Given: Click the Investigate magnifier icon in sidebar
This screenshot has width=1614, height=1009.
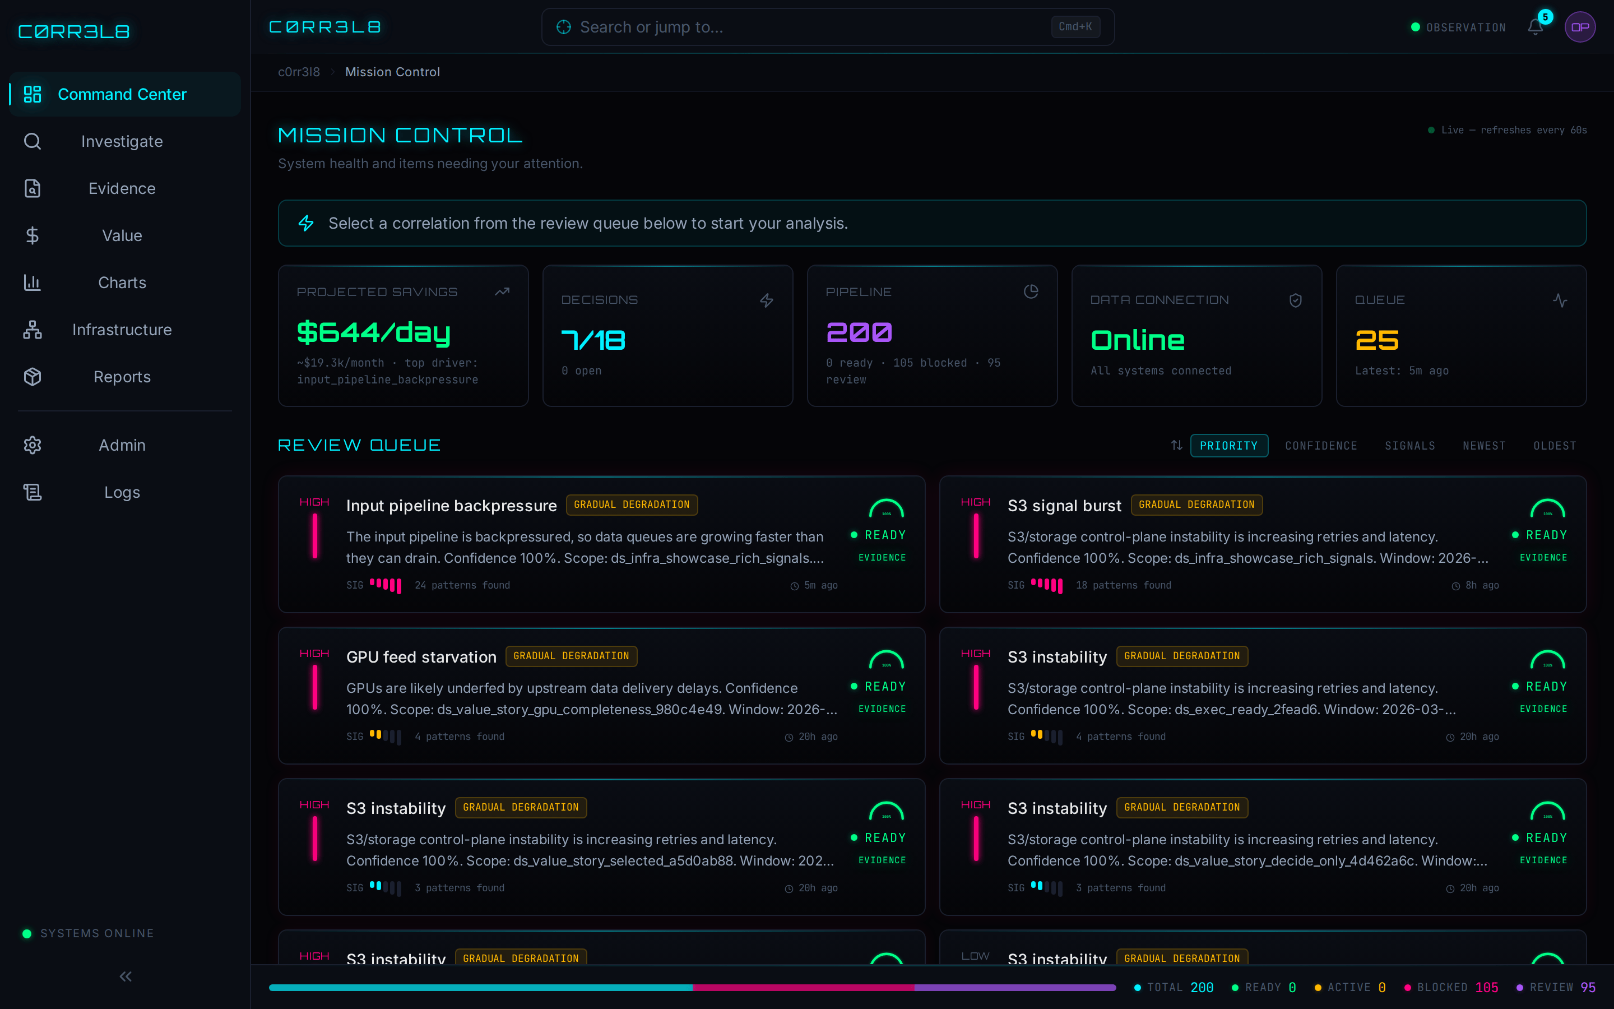Looking at the screenshot, I should pos(32,141).
